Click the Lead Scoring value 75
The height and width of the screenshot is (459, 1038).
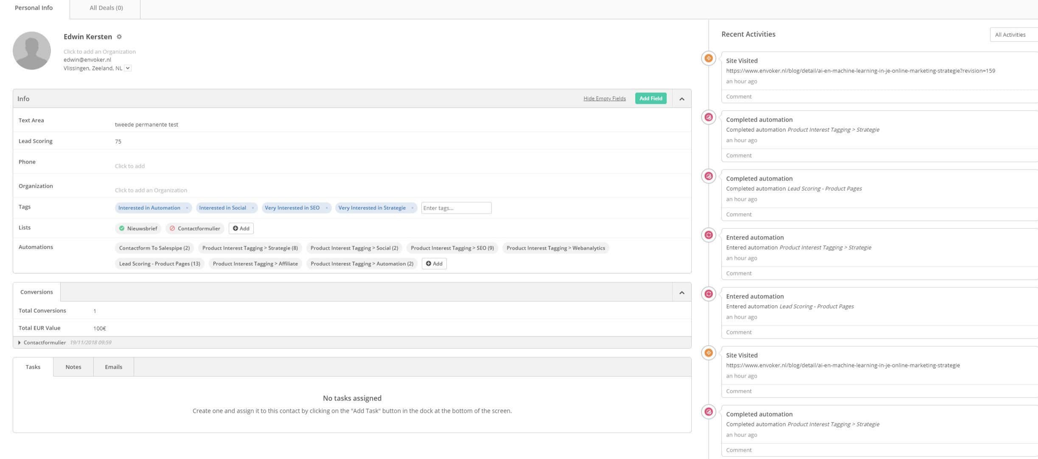click(x=118, y=142)
